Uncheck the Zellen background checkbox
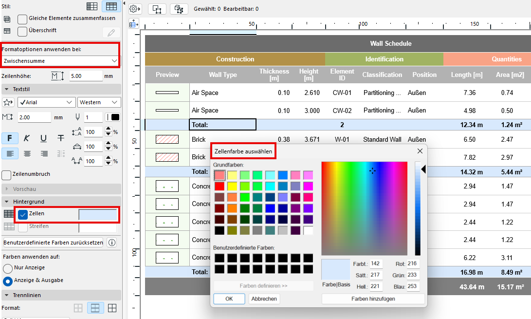Screen dimensions: 531x319 click(x=22, y=214)
